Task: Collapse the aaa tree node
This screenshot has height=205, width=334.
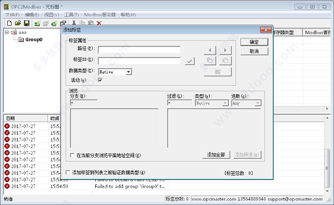Action: tap(7, 32)
